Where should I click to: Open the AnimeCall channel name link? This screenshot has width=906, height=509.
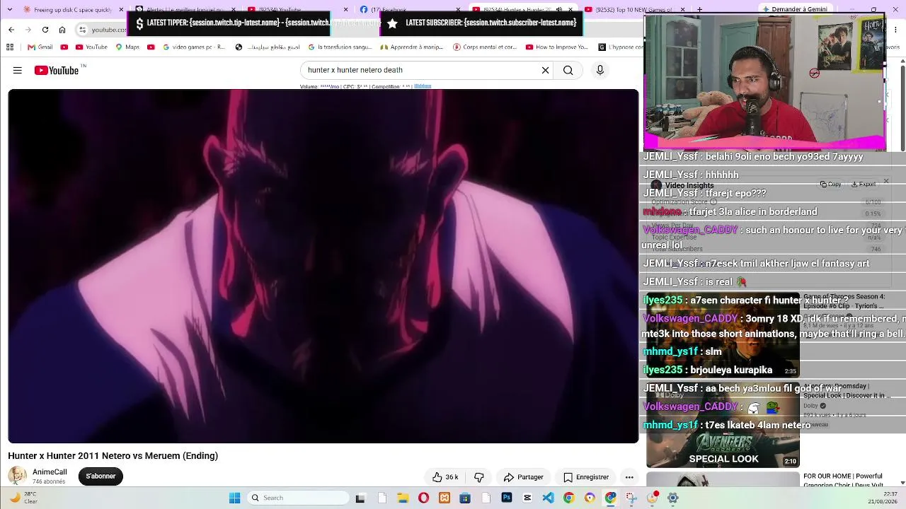coord(50,472)
